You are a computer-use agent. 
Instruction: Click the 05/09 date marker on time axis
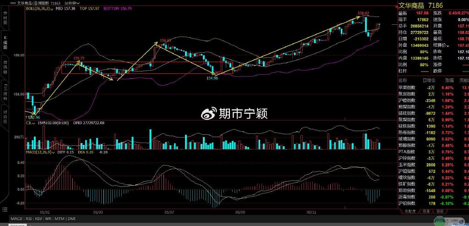pos(240,212)
